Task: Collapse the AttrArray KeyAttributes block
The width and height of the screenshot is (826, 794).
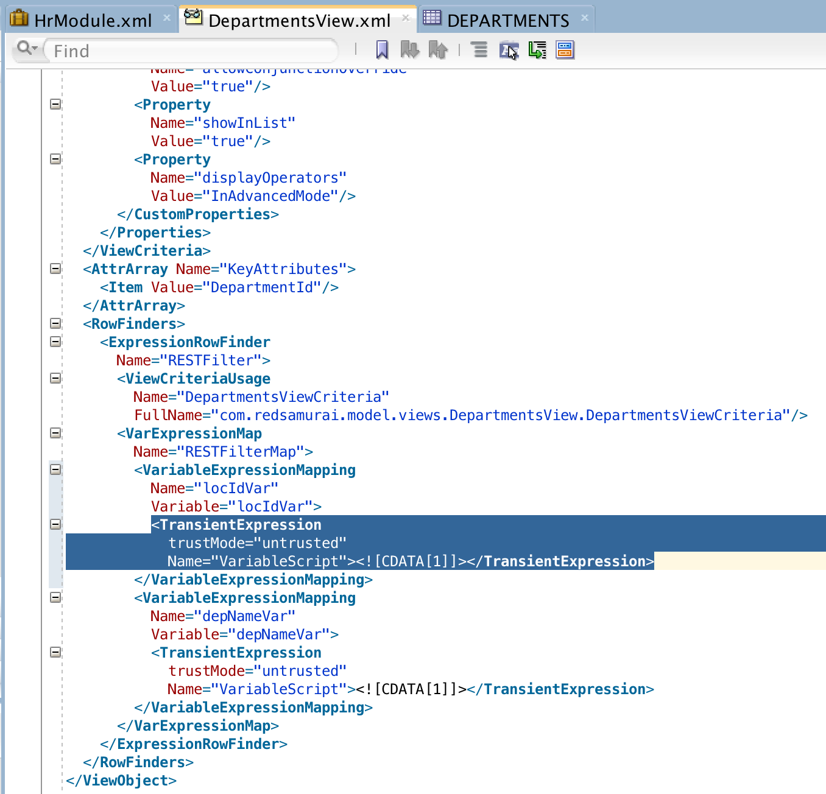Action: pos(55,269)
